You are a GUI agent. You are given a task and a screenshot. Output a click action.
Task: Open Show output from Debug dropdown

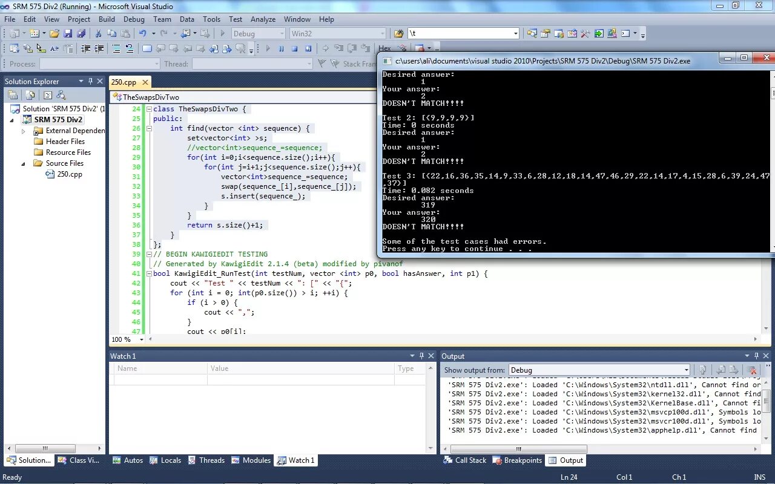click(686, 370)
